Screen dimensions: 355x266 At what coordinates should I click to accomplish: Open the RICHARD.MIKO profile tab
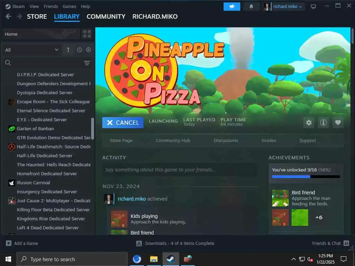[x=155, y=17]
